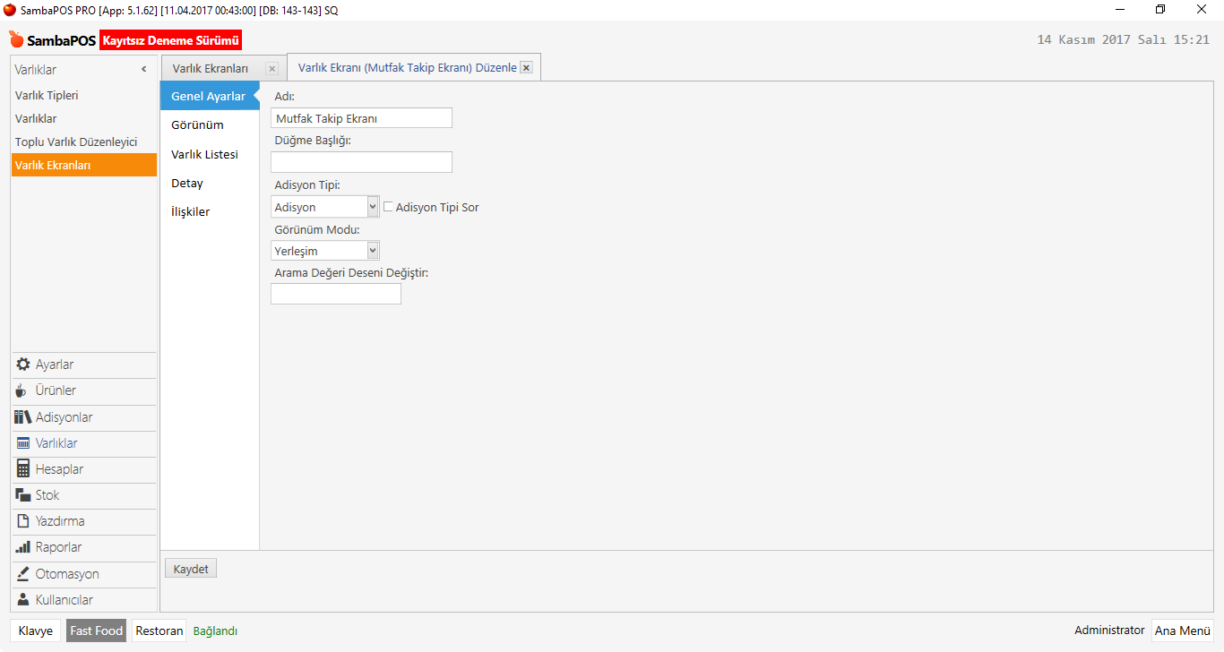Click the Düğme Başlığı text field
The image size is (1224, 652).
(x=361, y=162)
